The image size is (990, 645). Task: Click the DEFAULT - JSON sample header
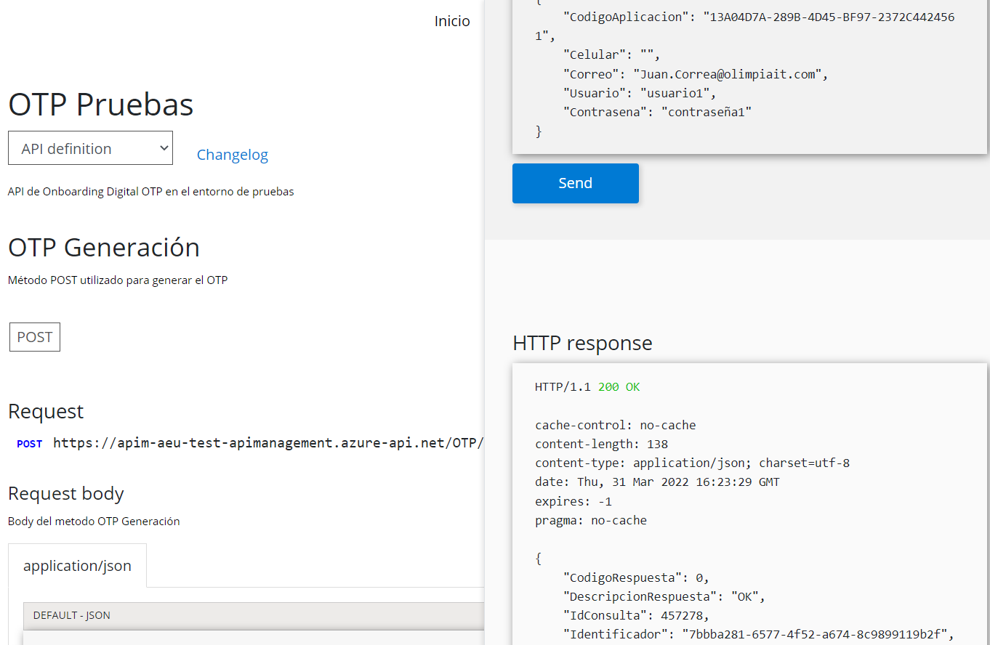[72, 615]
